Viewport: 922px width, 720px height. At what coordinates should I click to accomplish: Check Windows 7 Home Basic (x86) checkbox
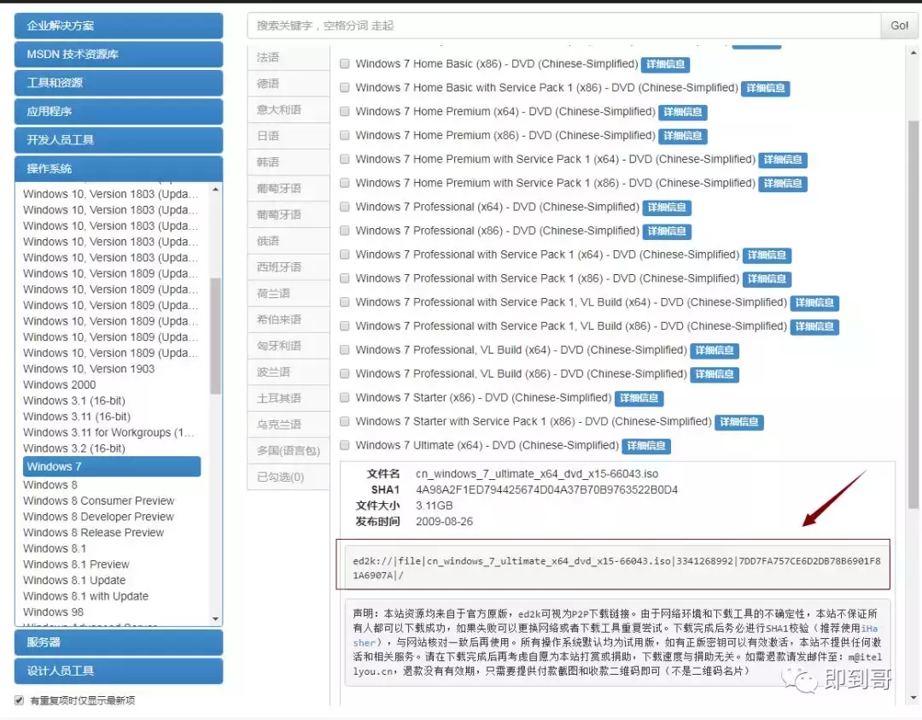coord(345,63)
